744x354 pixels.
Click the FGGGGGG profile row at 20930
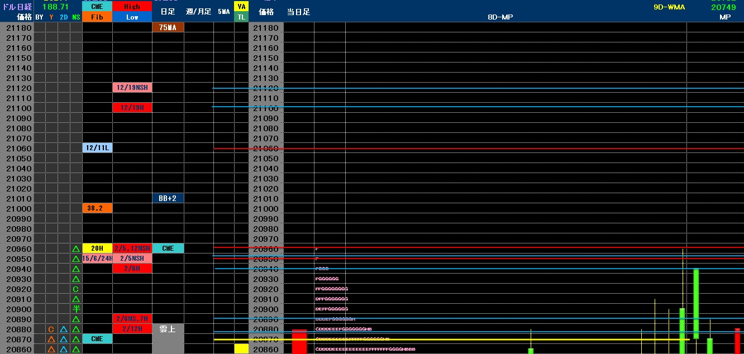327,279
